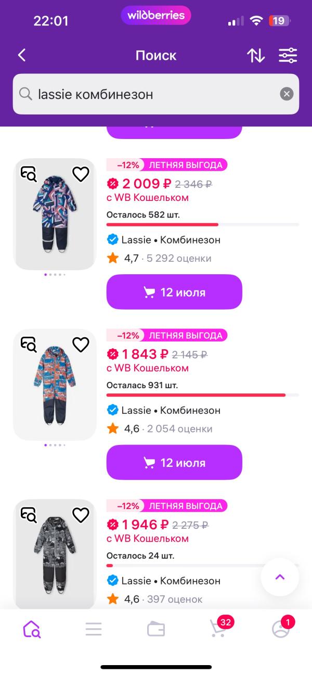This screenshot has width=312, height=675.
Task: Add the gray jumpsuit to favorites
Action: point(81,515)
